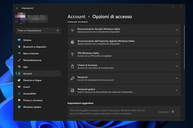Click the Privacy e sicurezza shield icon

click(19, 100)
